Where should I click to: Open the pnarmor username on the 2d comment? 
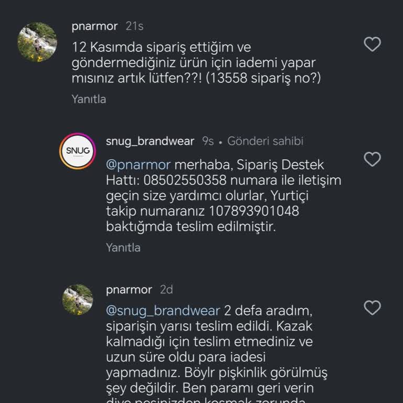click(129, 290)
